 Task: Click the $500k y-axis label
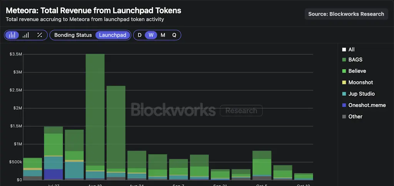pyautogui.click(x=15, y=162)
